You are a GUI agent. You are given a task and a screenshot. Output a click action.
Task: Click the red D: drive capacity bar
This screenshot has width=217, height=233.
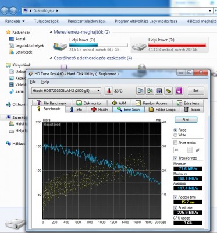[x=177, y=45]
